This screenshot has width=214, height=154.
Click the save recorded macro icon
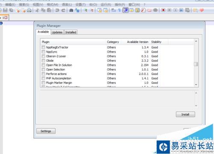(x=187, y=10)
